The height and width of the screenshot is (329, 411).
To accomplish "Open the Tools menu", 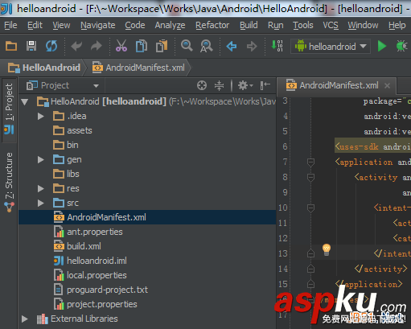I will 303,25.
